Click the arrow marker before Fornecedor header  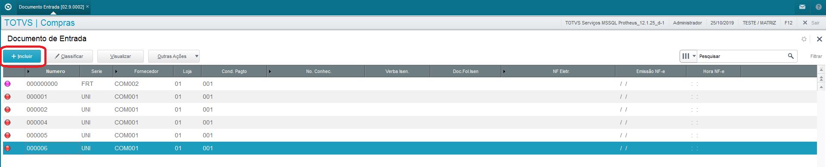(x=116, y=71)
